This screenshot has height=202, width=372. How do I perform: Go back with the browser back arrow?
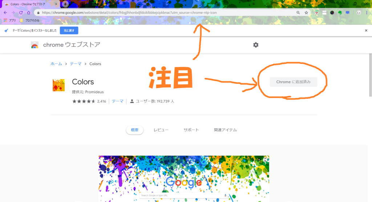click(5, 13)
